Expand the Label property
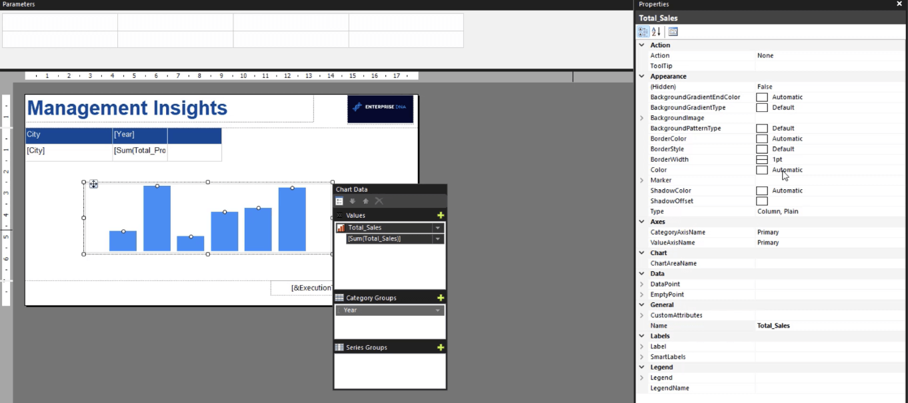This screenshot has width=908, height=403. pos(642,346)
